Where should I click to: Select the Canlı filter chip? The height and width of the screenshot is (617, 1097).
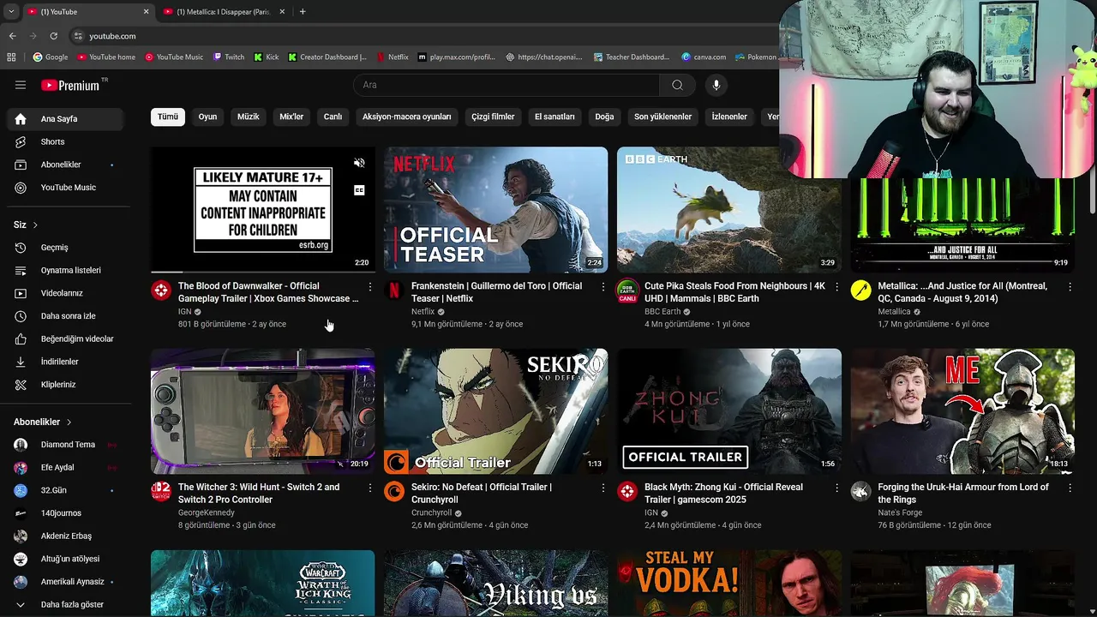click(333, 117)
